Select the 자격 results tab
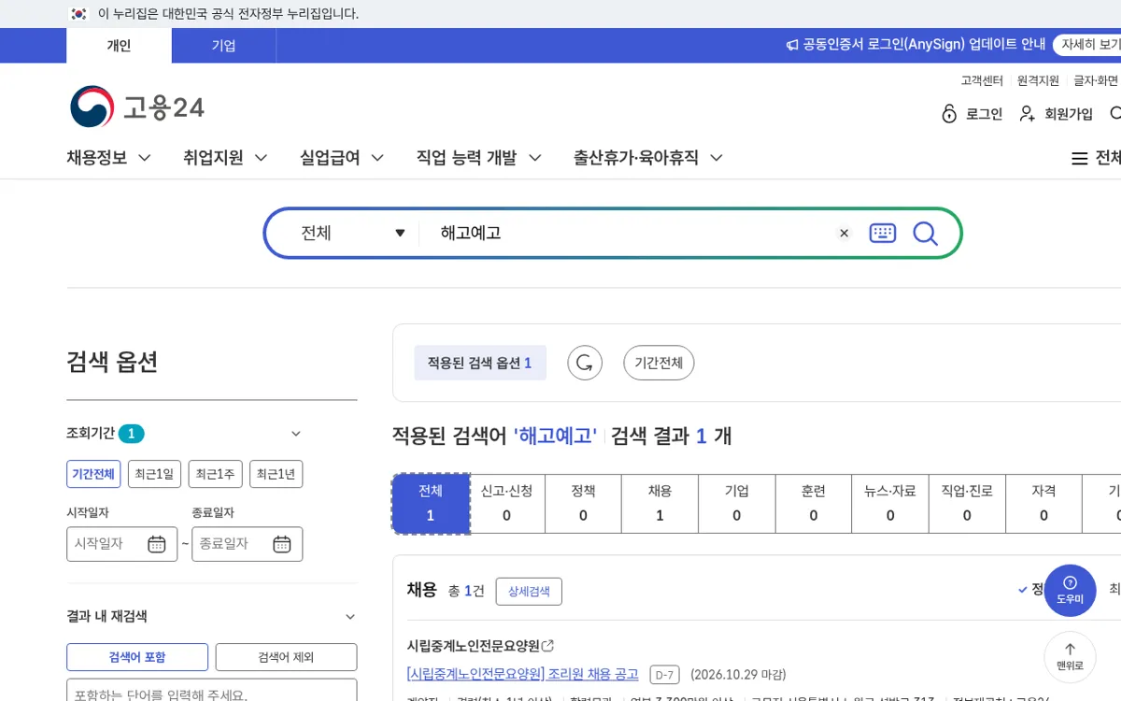1121x701 pixels. [1043, 504]
